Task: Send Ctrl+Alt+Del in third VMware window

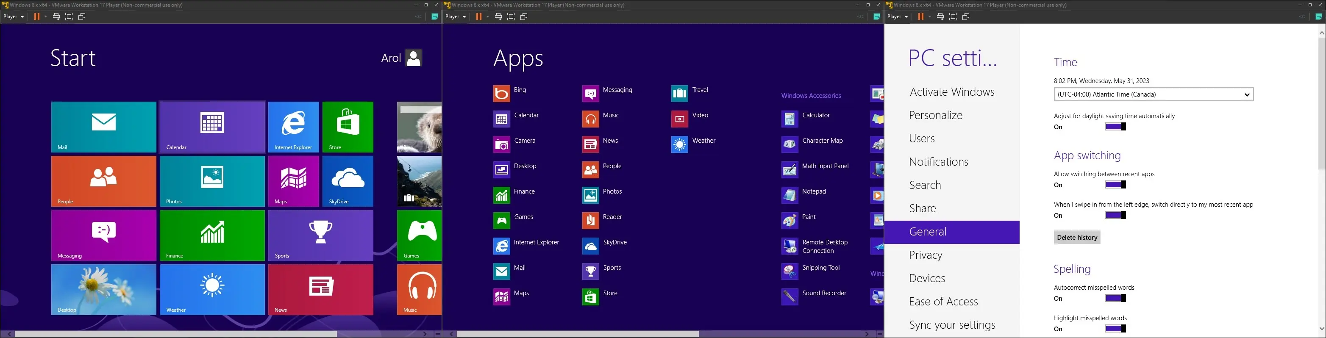Action: (940, 17)
